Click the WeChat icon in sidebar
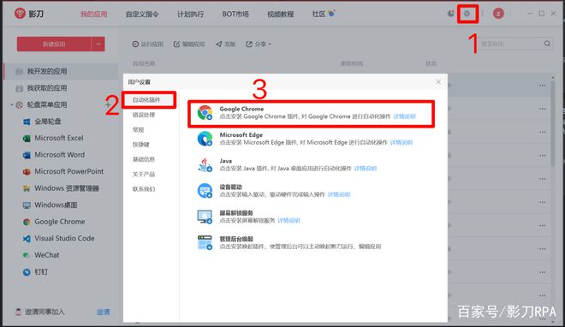 [27, 255]
